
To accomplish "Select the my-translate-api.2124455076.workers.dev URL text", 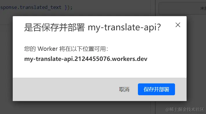I will (x=86, y=59).
